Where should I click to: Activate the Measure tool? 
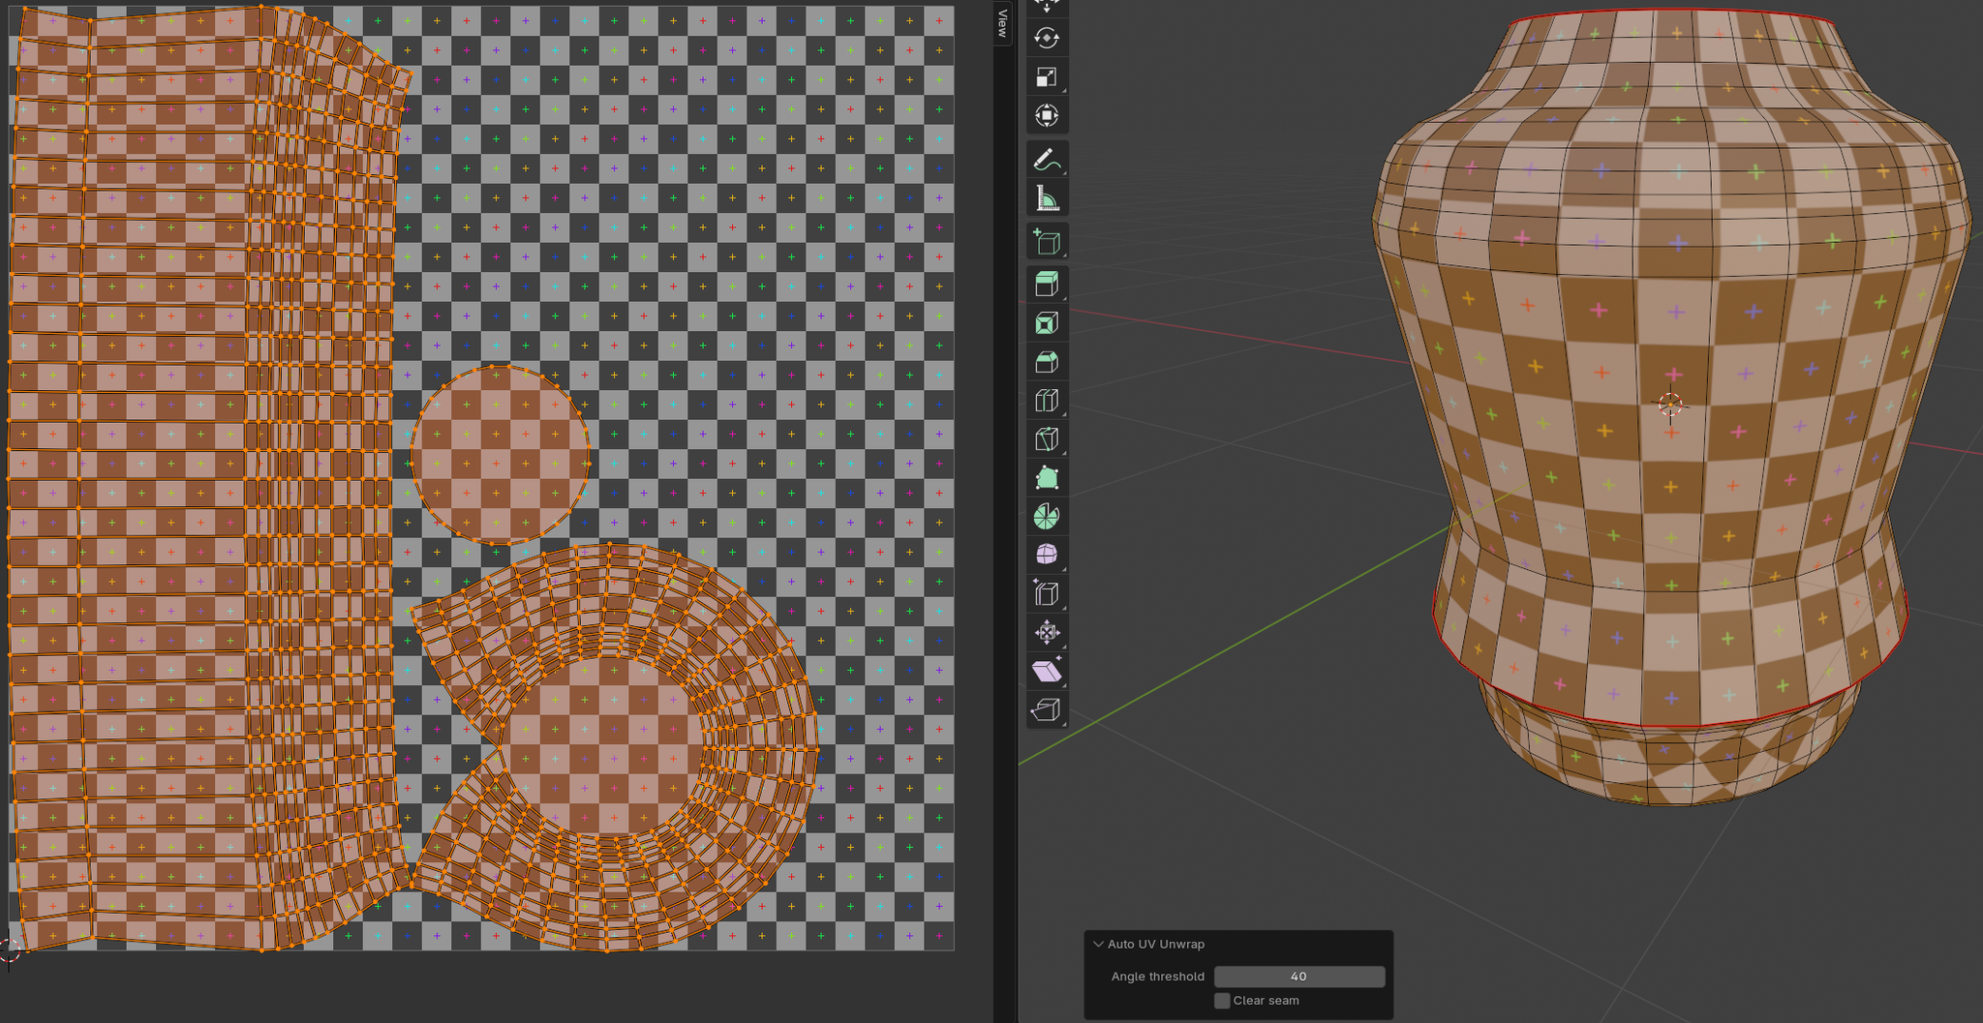[1046, 196]
